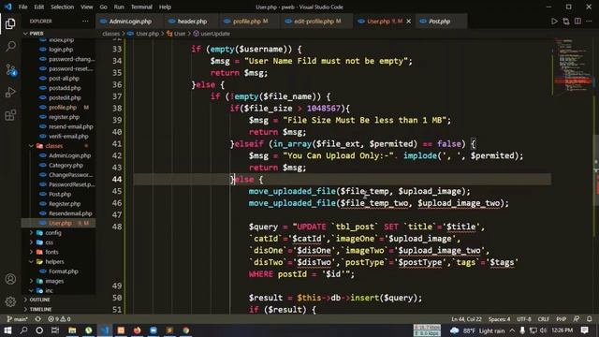Show hidden system tray icons chevron

coord(512,330)
